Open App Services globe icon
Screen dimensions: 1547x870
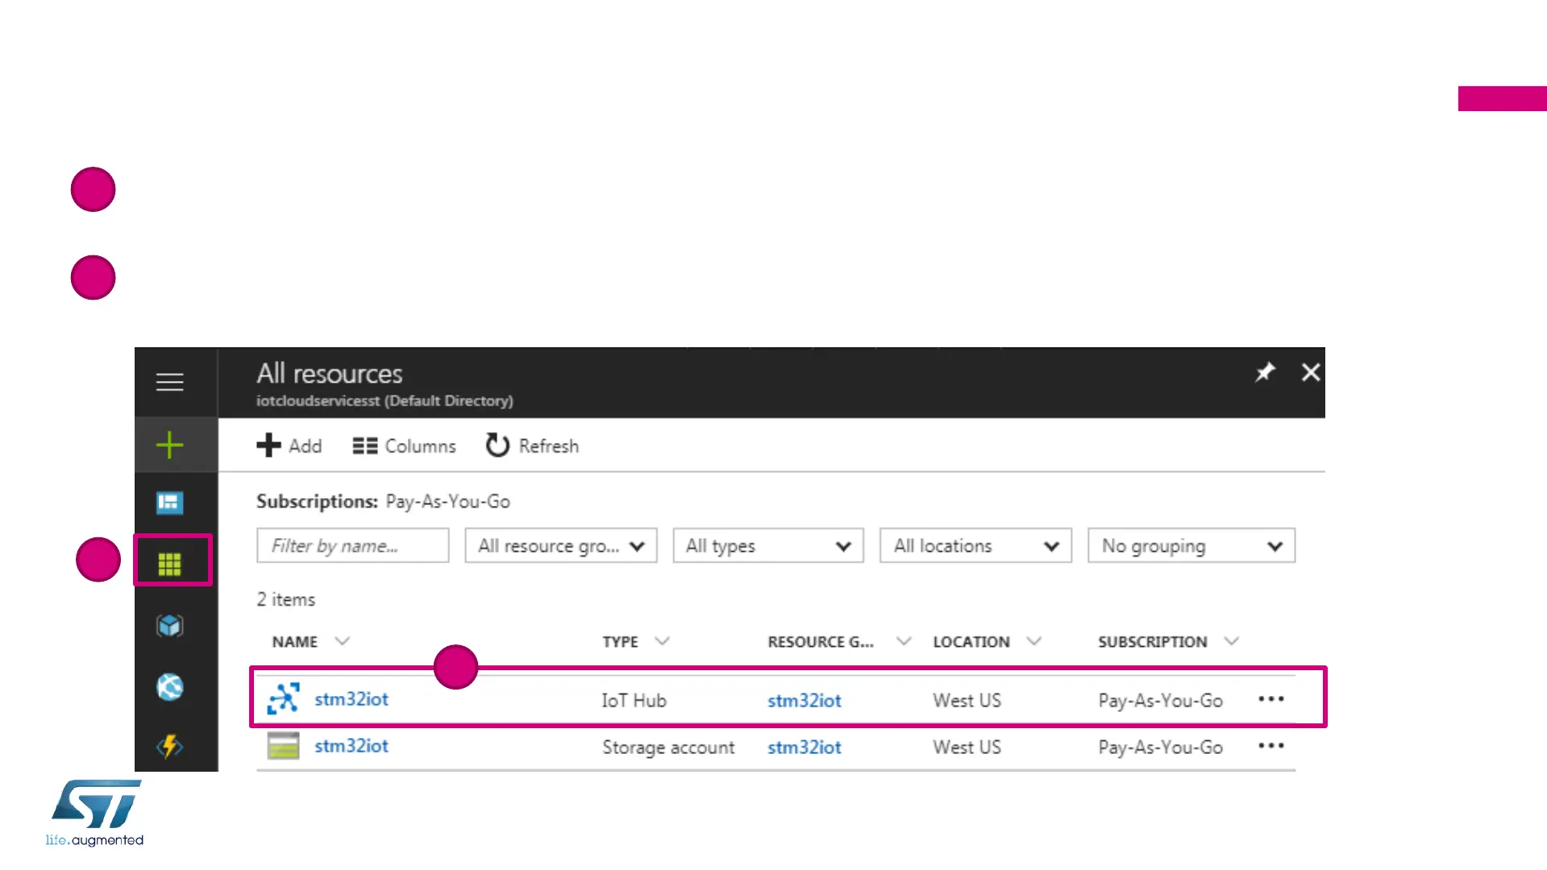tap(169, 687)
